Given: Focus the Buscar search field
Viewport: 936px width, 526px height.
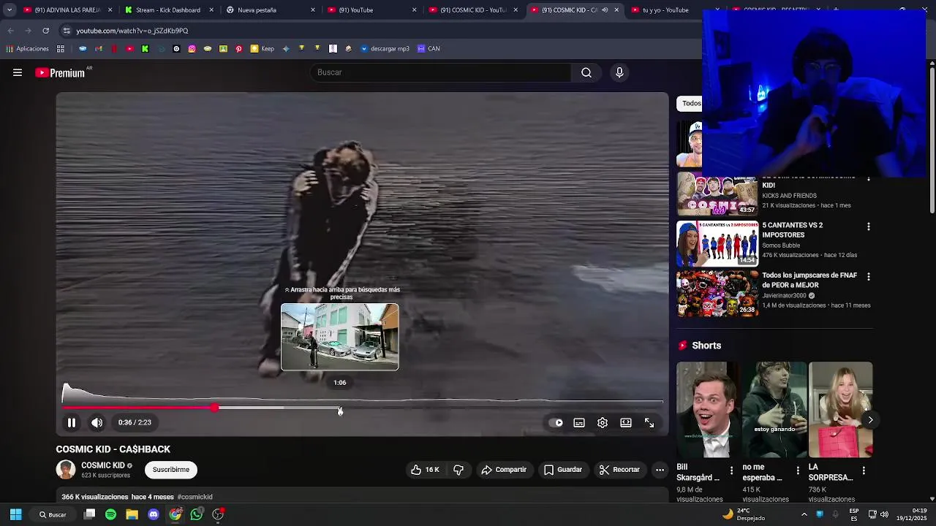Looking at the screenshot, I should [x=442, y=72].
